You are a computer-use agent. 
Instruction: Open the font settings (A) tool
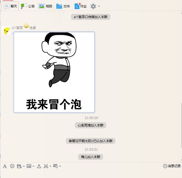(x=5, y=166)
